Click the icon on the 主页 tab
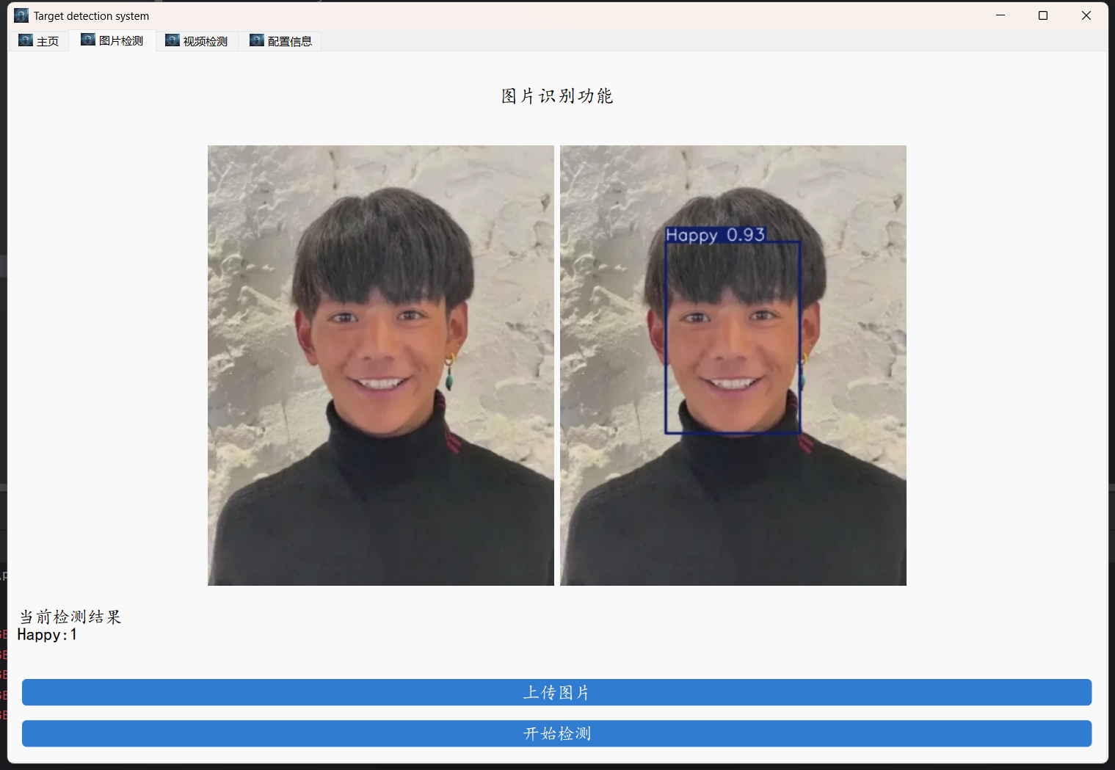The width and height of the screenshot is (1115, 770). pos(26,40)
